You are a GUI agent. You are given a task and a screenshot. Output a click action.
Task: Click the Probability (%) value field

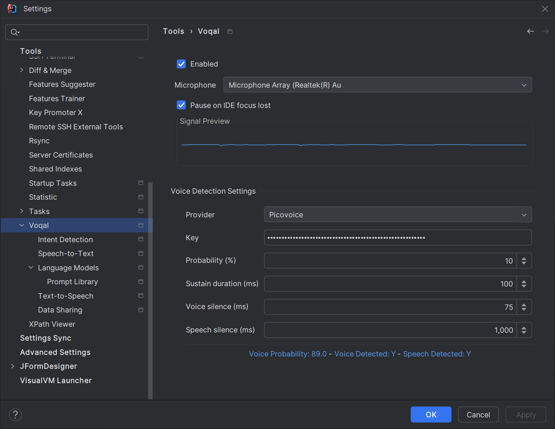click(x=390, y=261)
